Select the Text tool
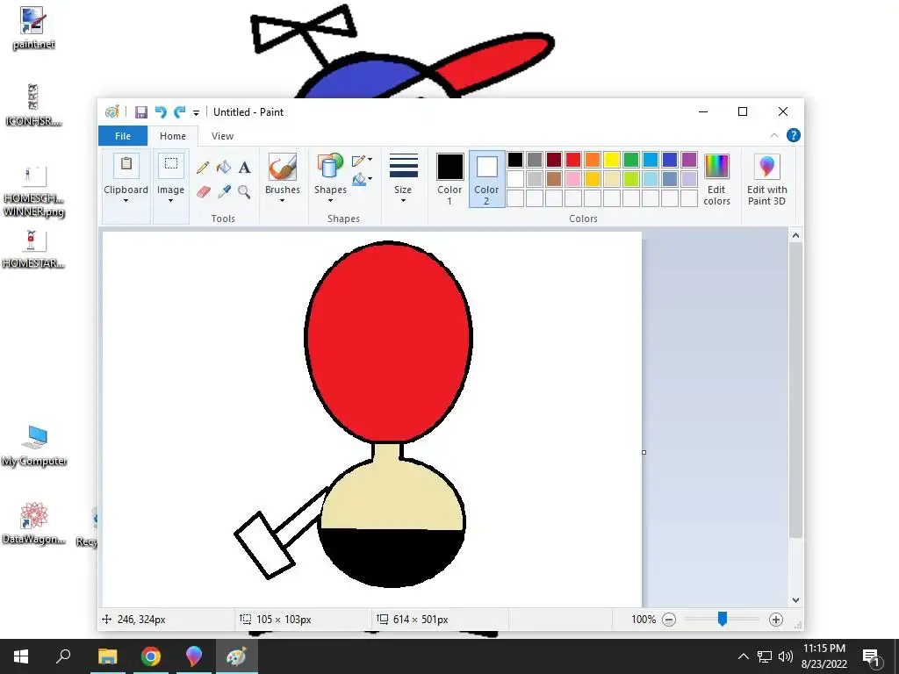The height and width of the screenshot is (674, 899). click(245, 168)
